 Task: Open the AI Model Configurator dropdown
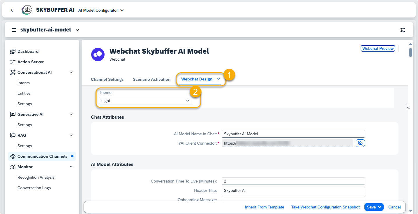(x=101, y=10)
